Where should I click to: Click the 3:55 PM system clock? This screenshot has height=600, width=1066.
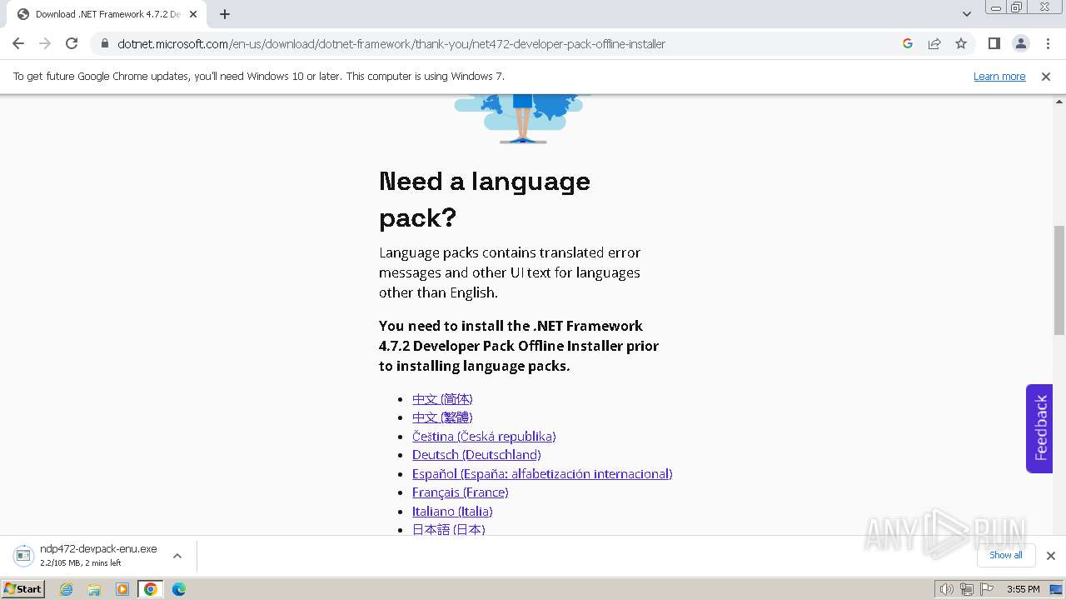click(1024, 589)
